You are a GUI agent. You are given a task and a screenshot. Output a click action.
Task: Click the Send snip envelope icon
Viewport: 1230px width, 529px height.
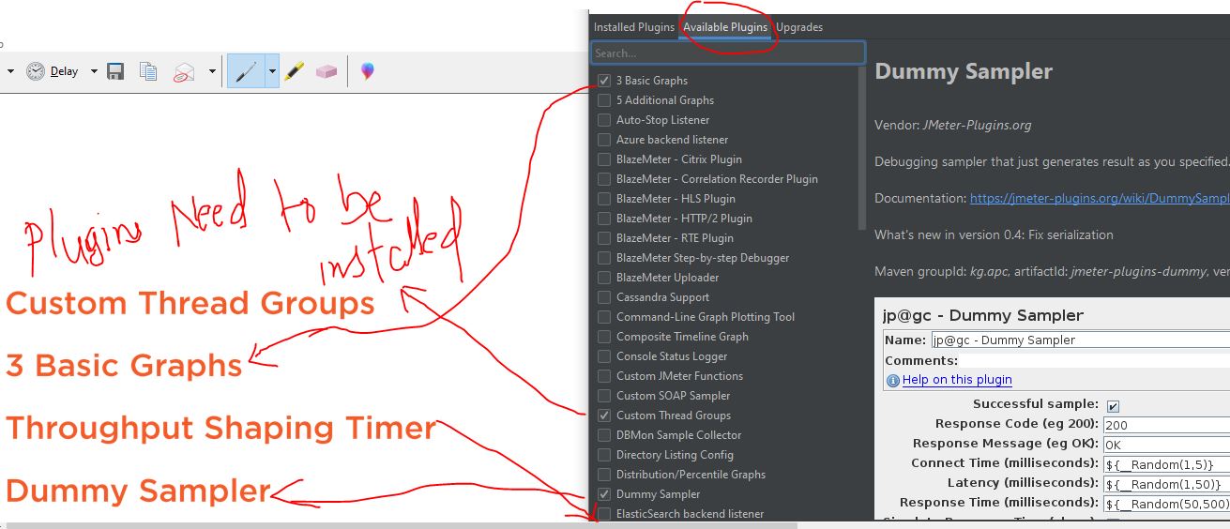[x=184, y=71]
